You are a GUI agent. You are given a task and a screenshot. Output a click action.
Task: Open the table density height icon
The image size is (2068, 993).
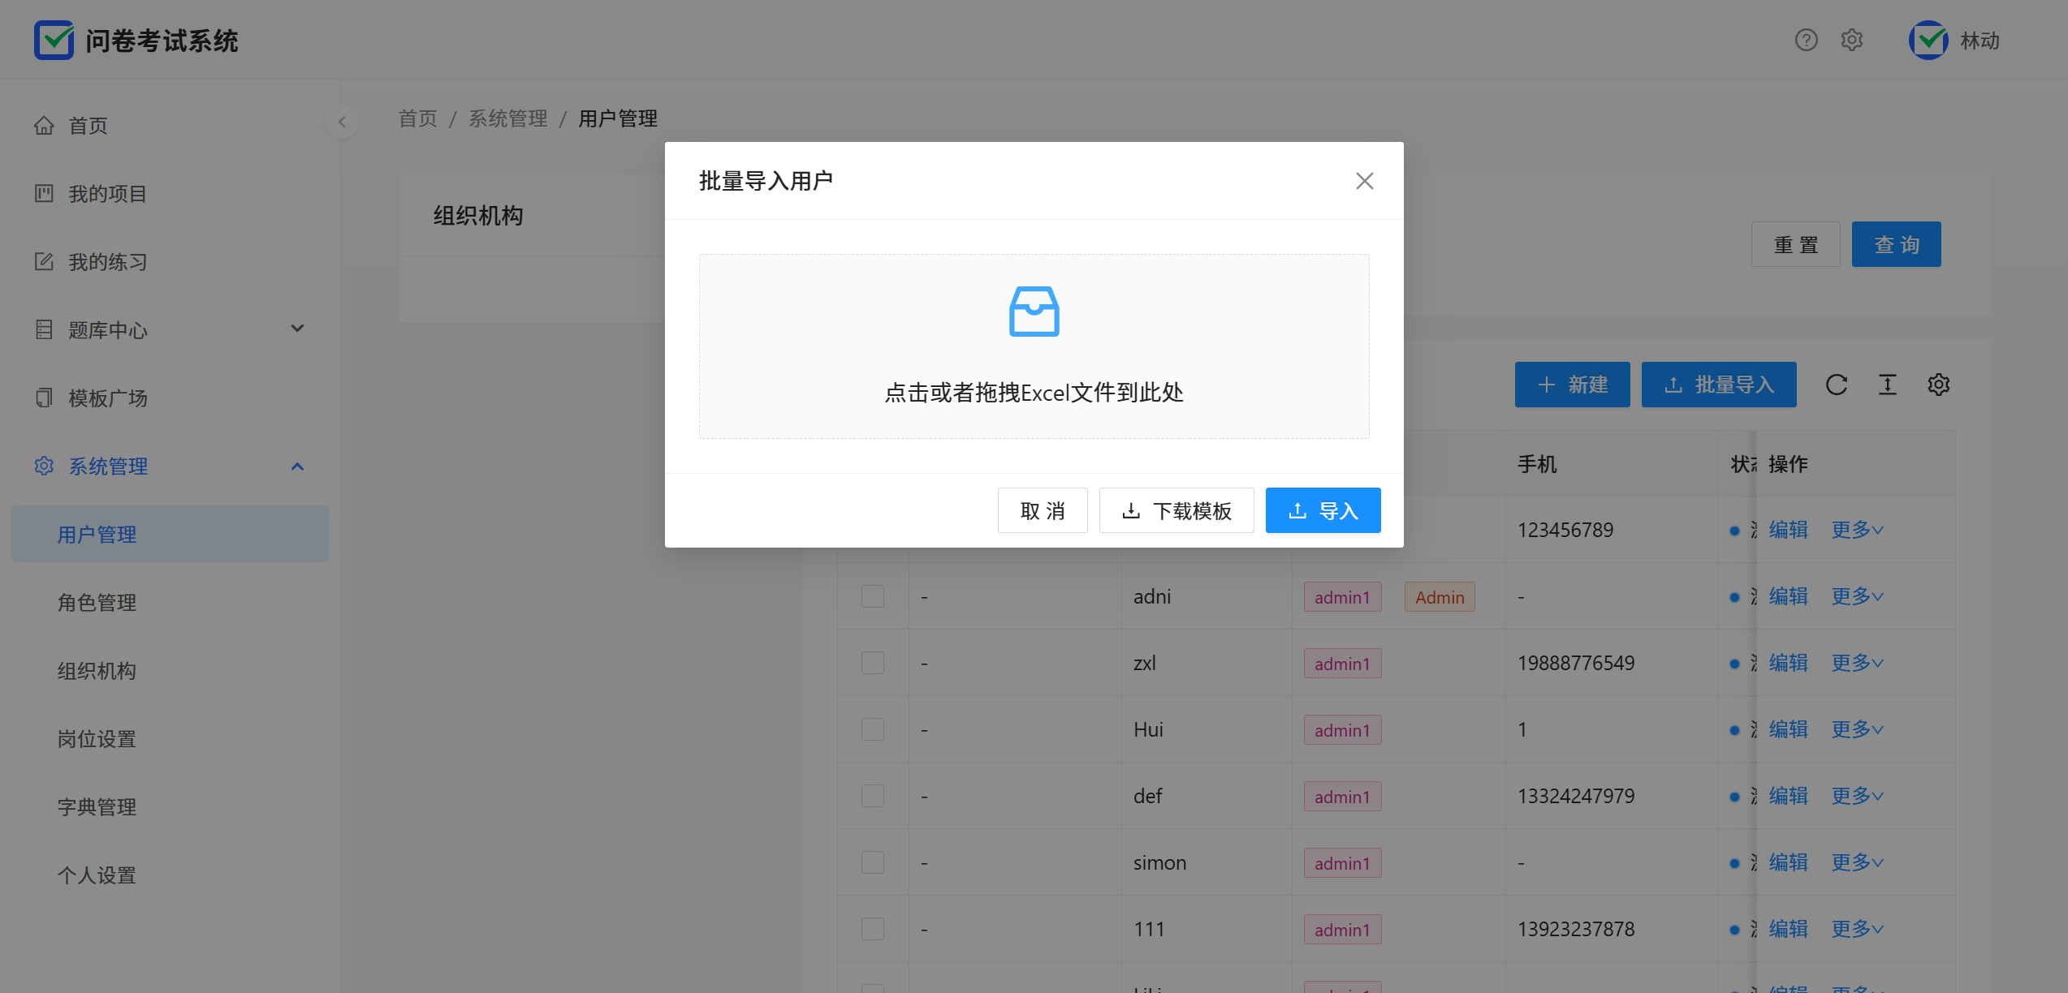coord(1888,385)
